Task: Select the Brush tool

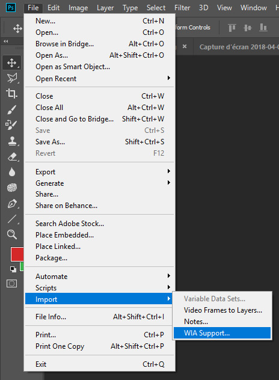Action: [11, 109]
